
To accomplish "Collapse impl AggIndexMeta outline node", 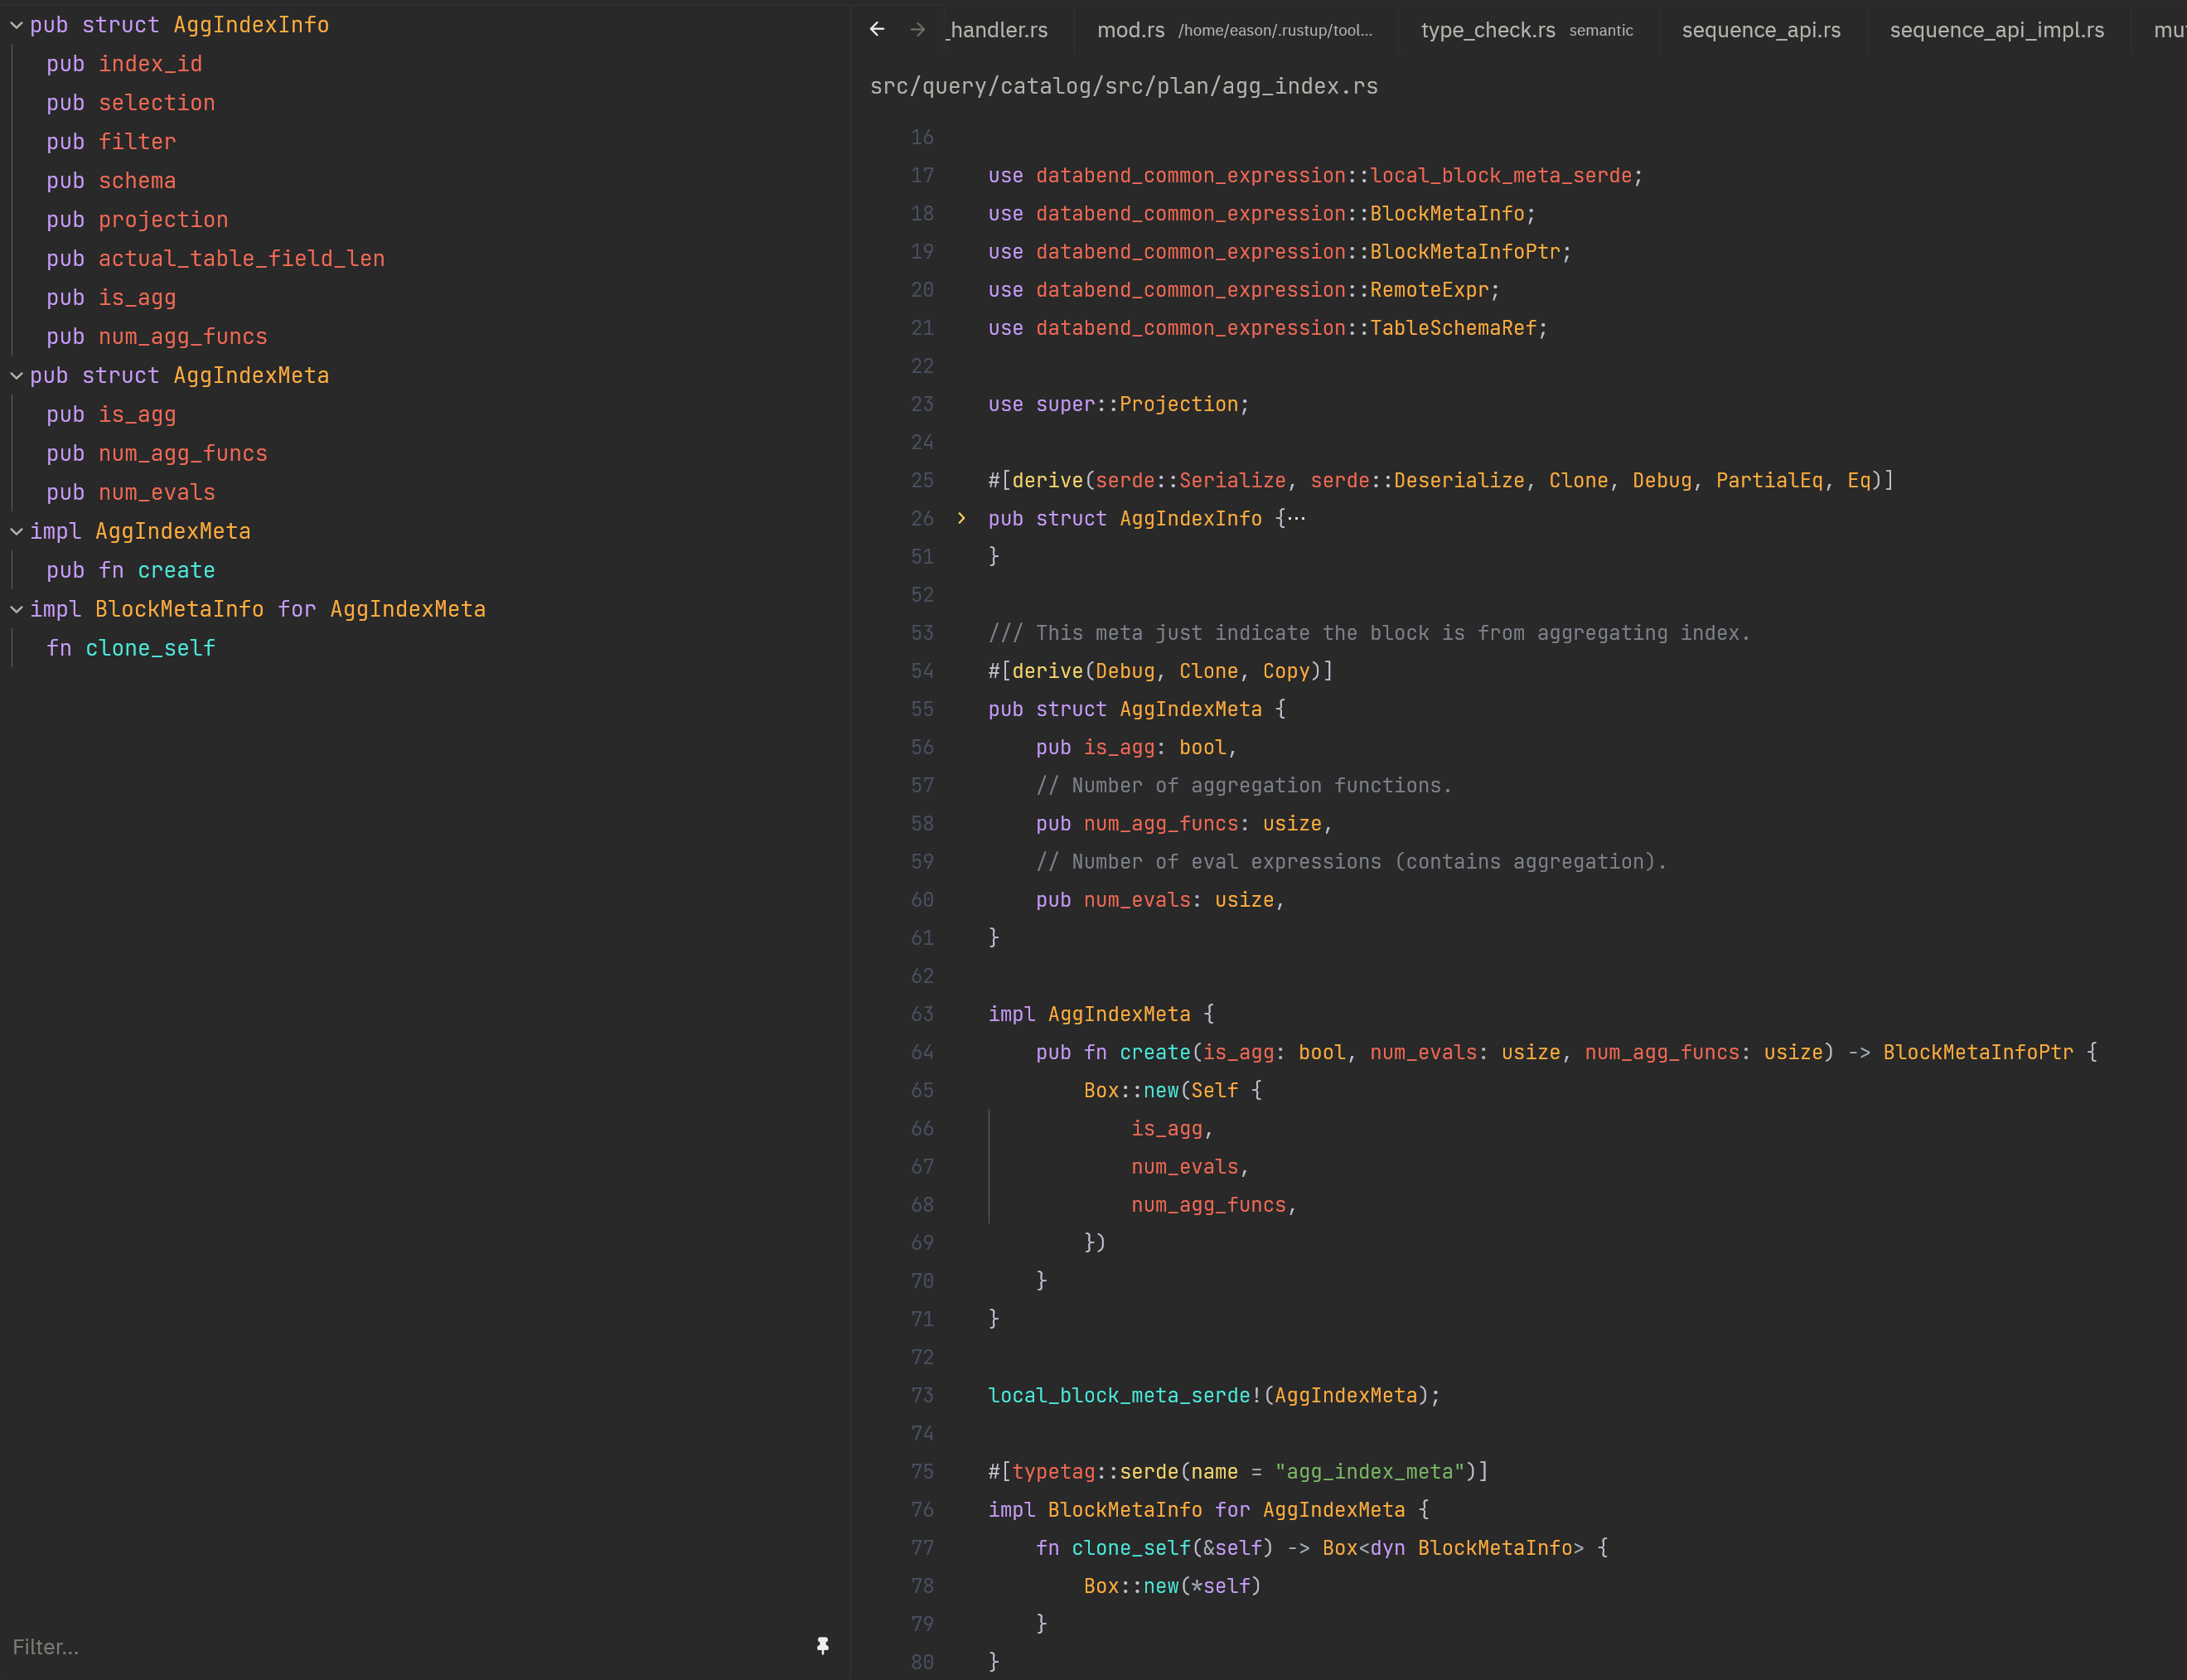I will coord(17,532).
